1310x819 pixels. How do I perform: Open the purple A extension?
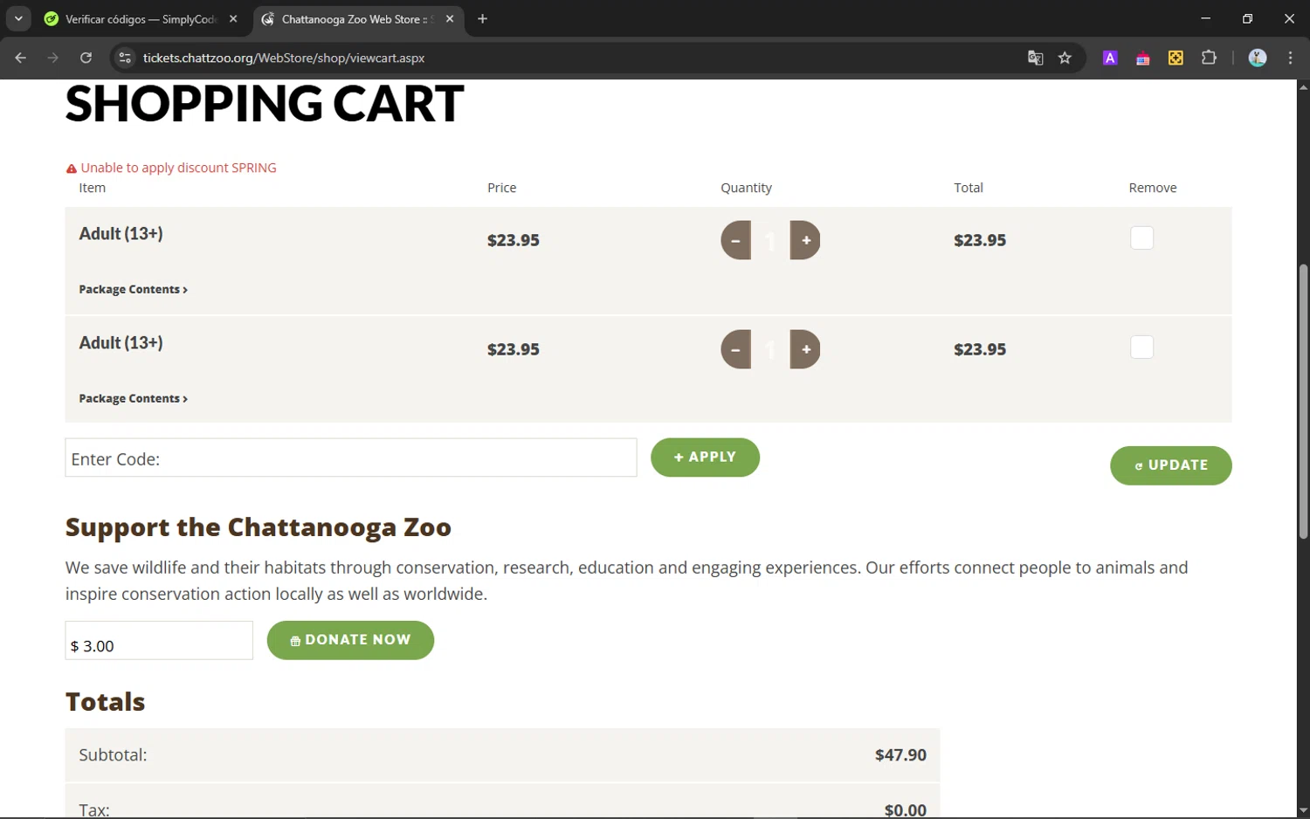click(1110, 58)
